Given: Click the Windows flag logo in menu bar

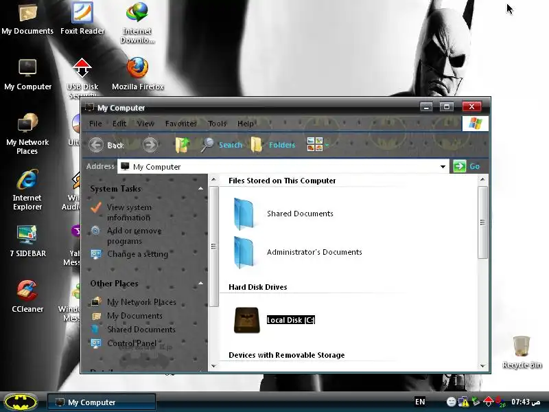Looking at the screenshot, I should [475, 124].
